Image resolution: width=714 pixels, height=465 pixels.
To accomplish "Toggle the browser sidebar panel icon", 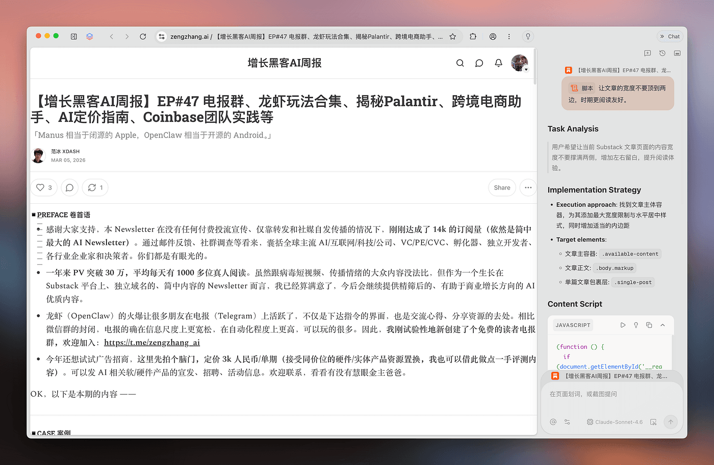I will (74, 37).
